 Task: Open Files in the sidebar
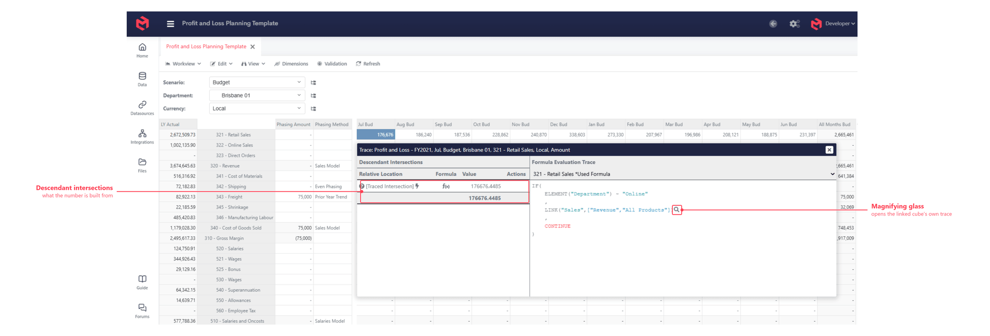[x=142, y=166]
